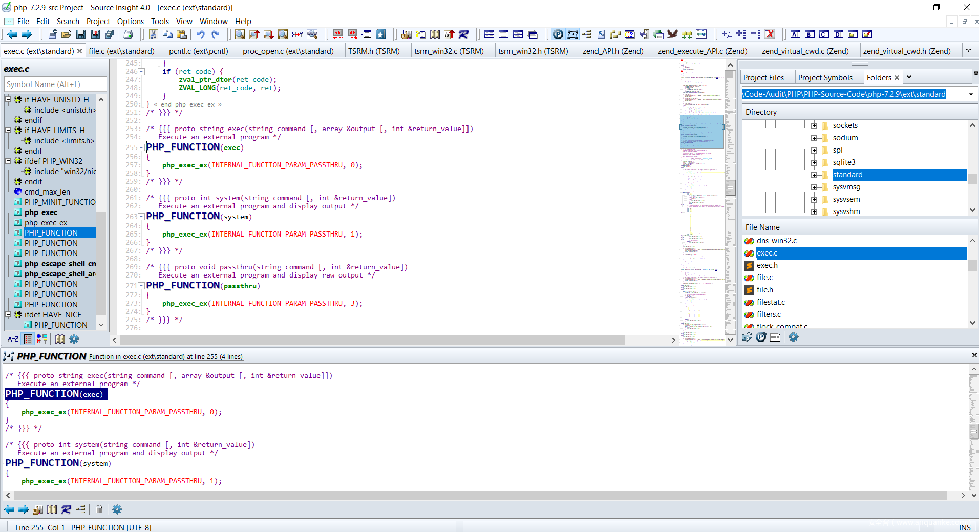Toggle A-Z alphabetical sort in symbol window
This screenshot has height=532, width=979.
(13, 339)
